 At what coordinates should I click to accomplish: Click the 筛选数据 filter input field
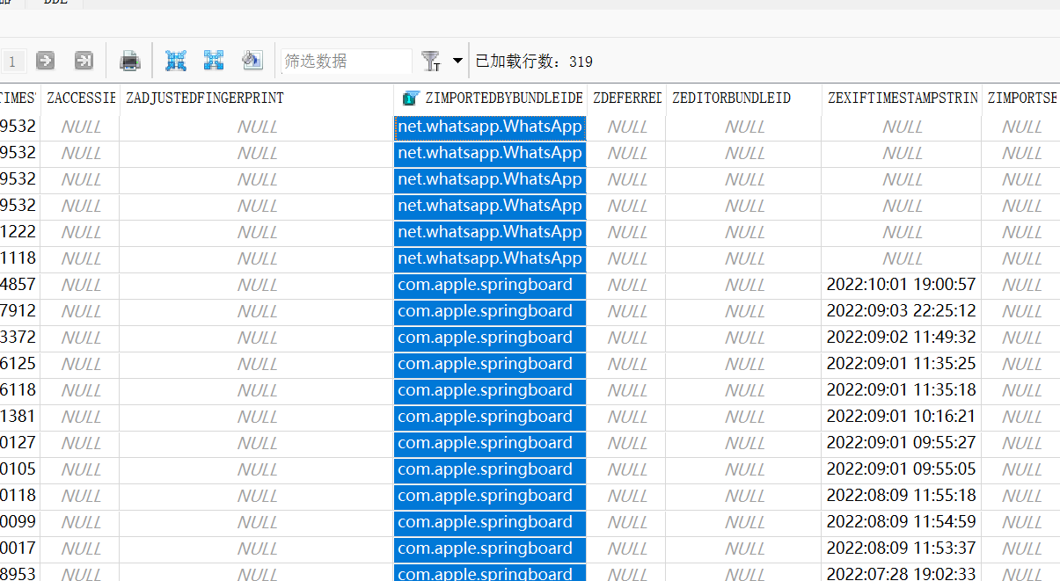(345, 61)
